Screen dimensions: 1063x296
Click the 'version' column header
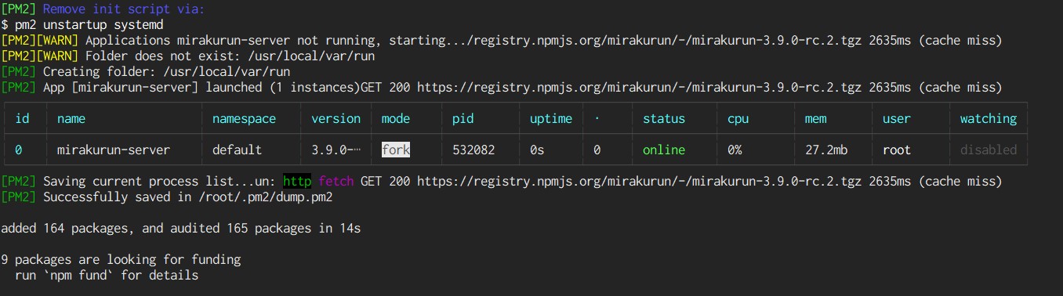pyautogui.click(x=336, y=118)
